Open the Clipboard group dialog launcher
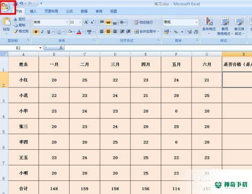Viewport: 252px width, 194px height. (28, 40)
